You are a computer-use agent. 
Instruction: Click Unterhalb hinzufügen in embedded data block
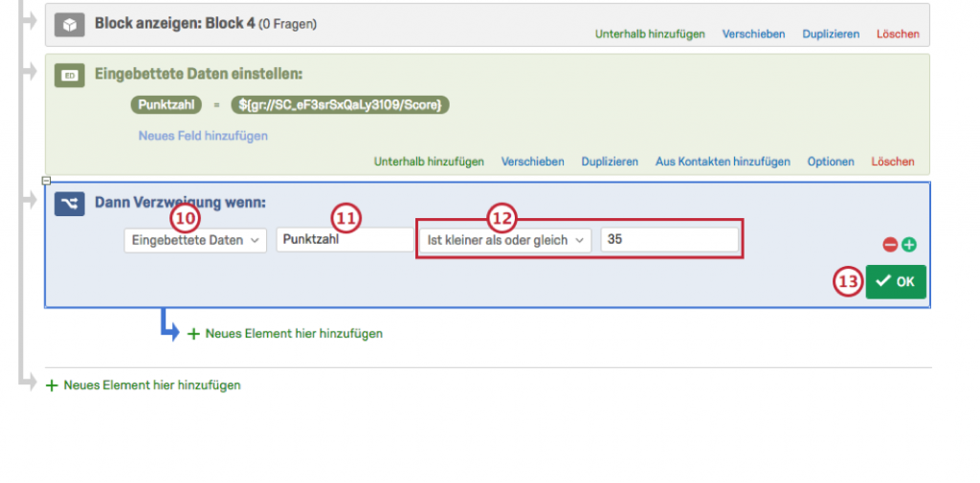(429, 162)
